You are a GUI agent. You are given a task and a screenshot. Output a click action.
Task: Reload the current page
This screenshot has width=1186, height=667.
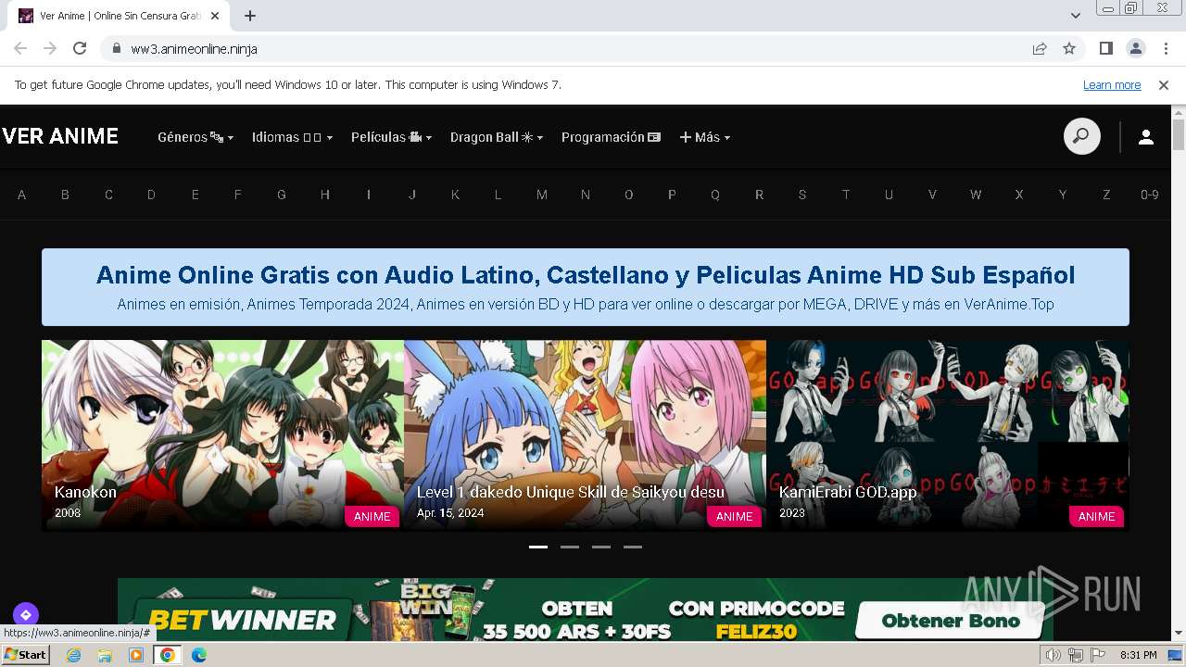80,48
